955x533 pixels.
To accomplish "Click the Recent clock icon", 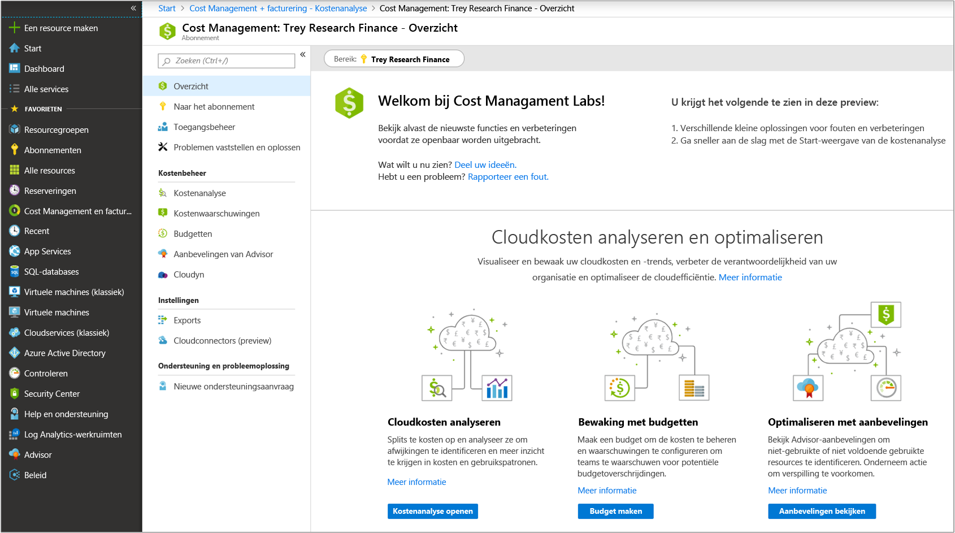I will coord(14,231).
